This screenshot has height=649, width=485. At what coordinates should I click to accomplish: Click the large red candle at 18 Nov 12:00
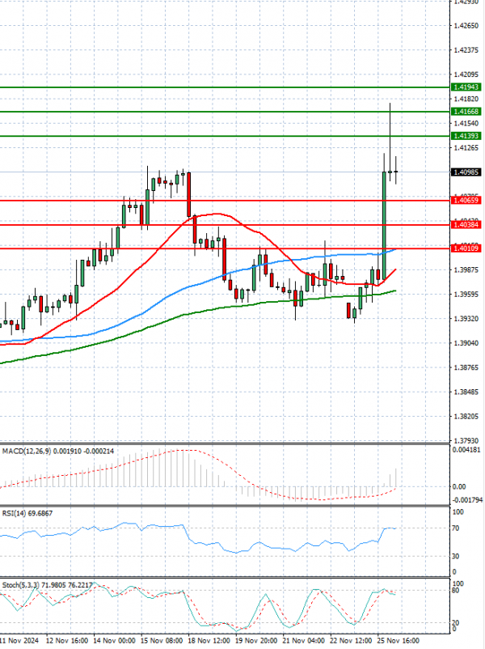(x=189, y=194)
